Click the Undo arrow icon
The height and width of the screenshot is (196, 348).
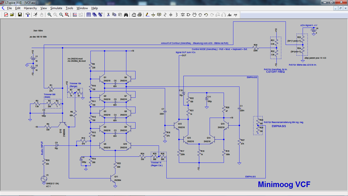pyautogui.click(x=206, y=15)
